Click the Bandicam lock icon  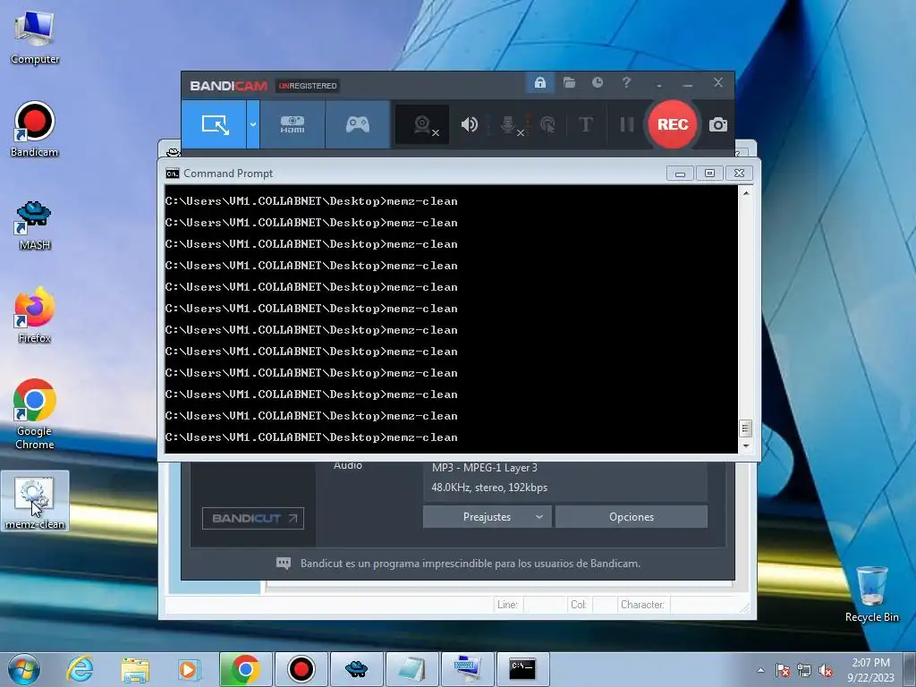click(x=539, y=83)
